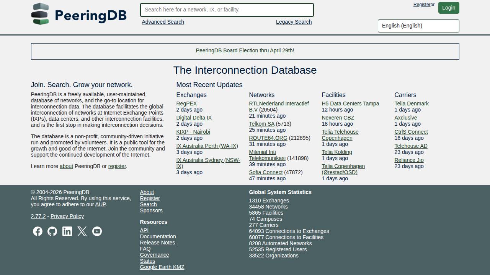Open the PeeringDB Board Election banner
This screenshot has height=275, width=490.
(245, 50)
